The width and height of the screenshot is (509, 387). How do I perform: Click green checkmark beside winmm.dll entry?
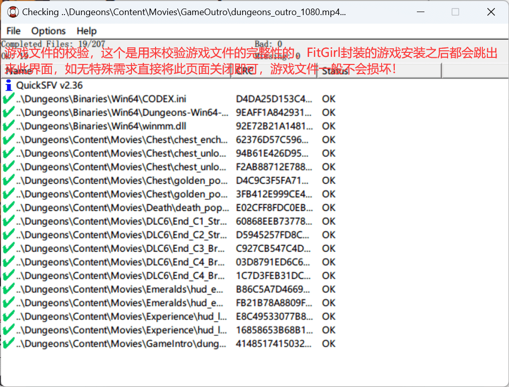point(9,126)
